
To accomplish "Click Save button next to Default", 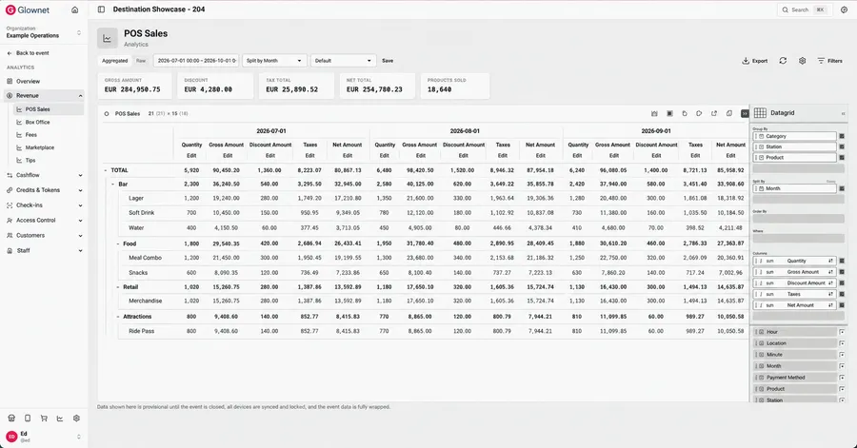I will point(388,61).
